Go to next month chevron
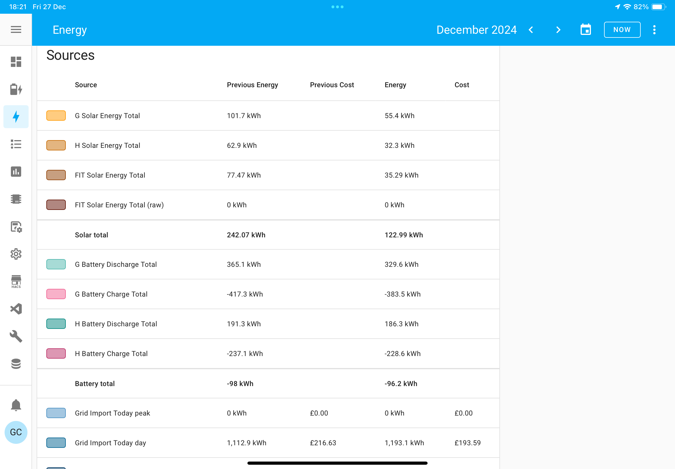675x469 pixels. [558, 30]
